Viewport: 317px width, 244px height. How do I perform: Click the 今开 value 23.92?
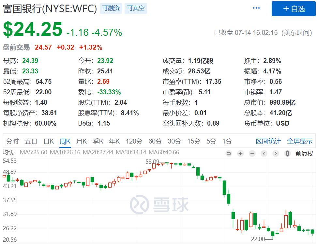pyautogui.click(x=105, y=61)
